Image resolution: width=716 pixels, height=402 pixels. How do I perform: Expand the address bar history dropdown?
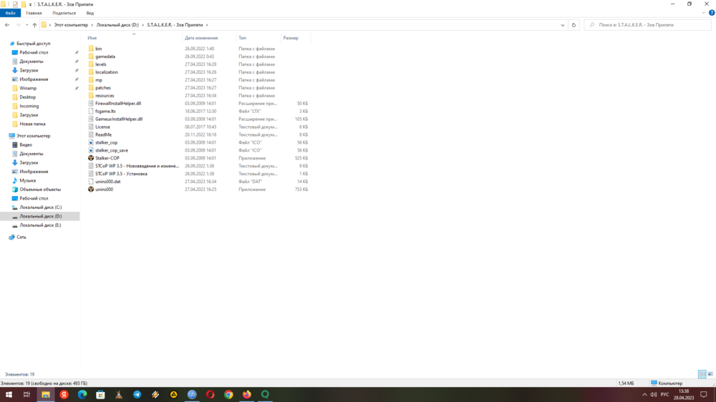coord(563,25)
